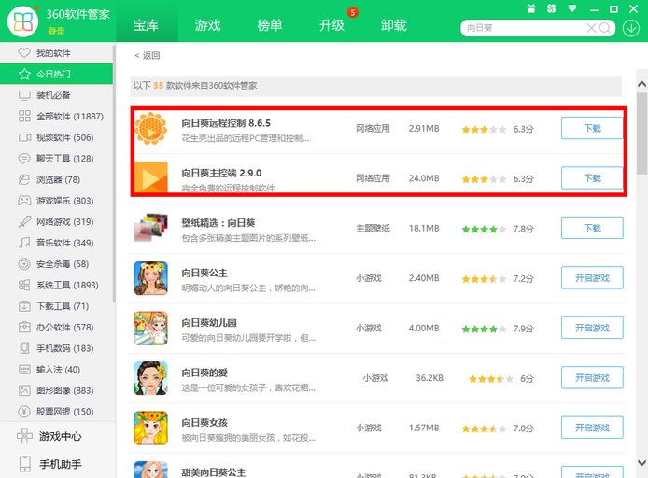Click 向日葵主控端 orange play thumbnail
Image resolution: width=648 pixels, height=478 pixels.
pyautogui.click(x=151, y=177)
